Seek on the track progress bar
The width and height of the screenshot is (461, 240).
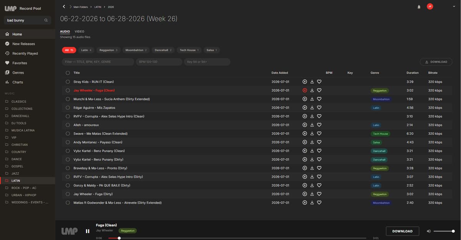237,238
